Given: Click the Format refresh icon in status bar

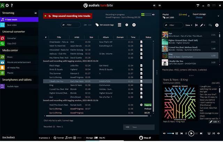Looking at the screenshot, I should coord(55,138).
